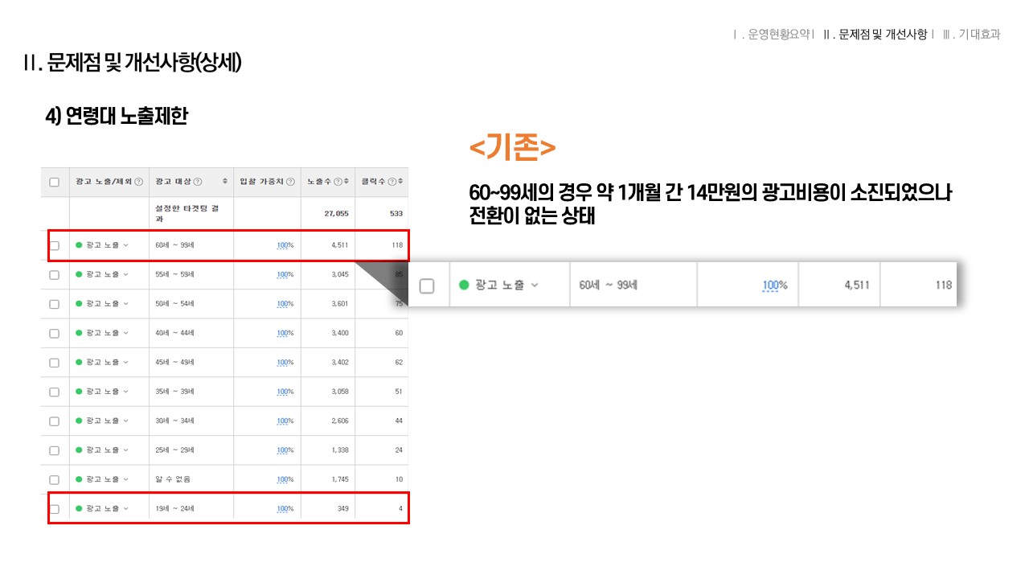The width and height of the screenshot is (1029, 579).
Task: Click help icon beside 광고 노출/제외 header
Action: [139, 183]
